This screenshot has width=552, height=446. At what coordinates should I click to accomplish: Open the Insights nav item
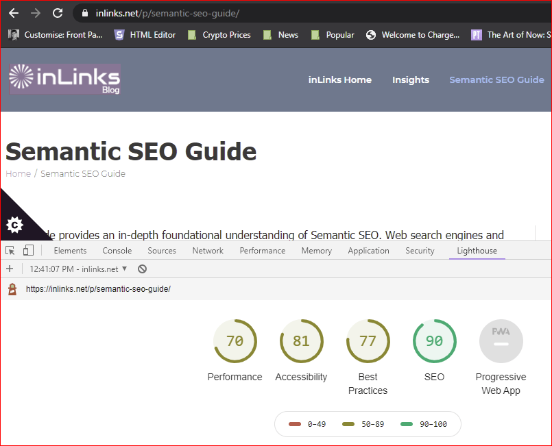click(x=411, y=80)
